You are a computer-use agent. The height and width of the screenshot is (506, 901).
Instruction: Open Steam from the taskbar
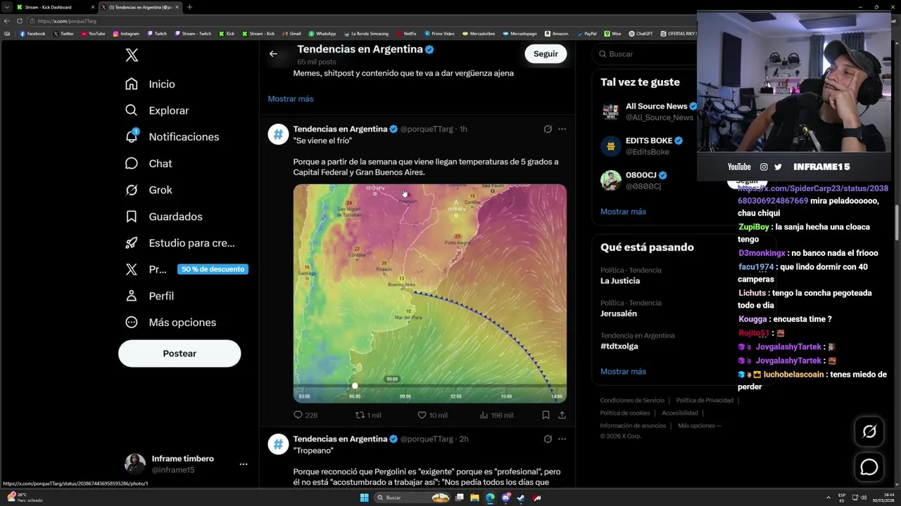click(x=521, y=498)
